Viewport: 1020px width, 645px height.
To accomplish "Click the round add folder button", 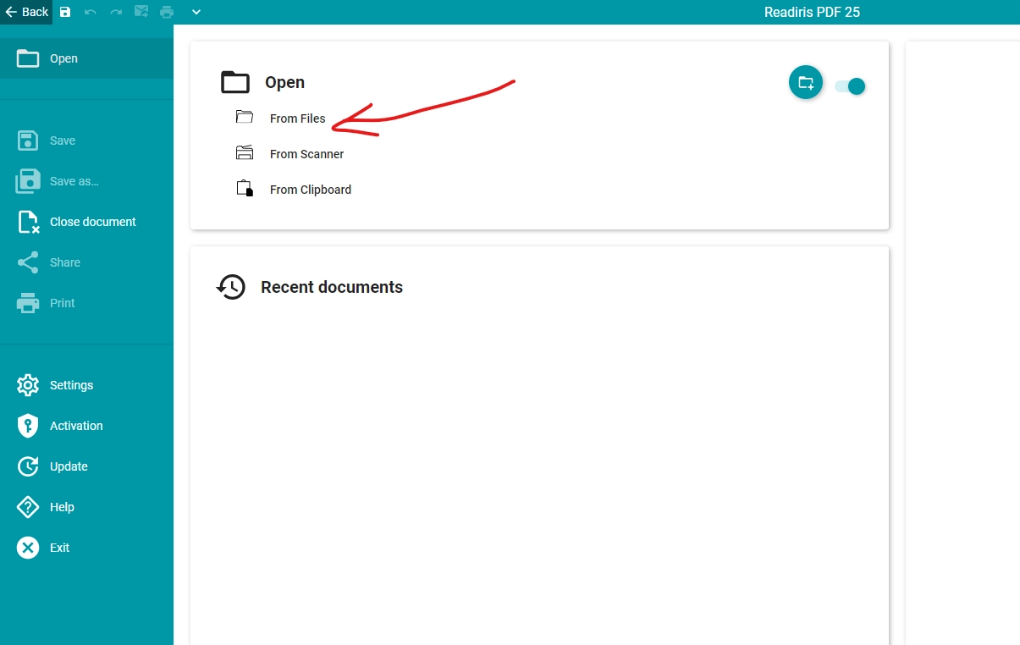I will (x=805, y=83).
